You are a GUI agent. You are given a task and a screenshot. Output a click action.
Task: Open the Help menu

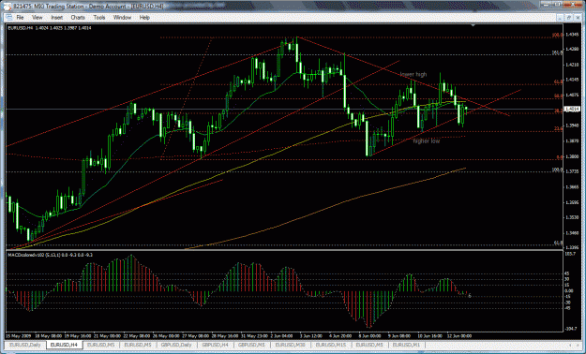click(144, 18)
